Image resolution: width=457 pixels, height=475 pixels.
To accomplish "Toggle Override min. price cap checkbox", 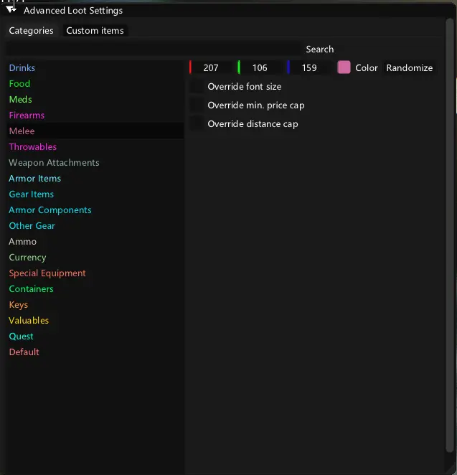I will (196, 105).
